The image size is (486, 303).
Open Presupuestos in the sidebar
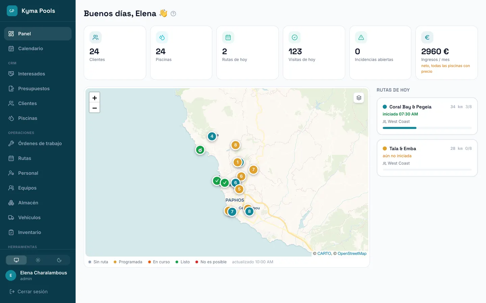[x=38, y=89]
